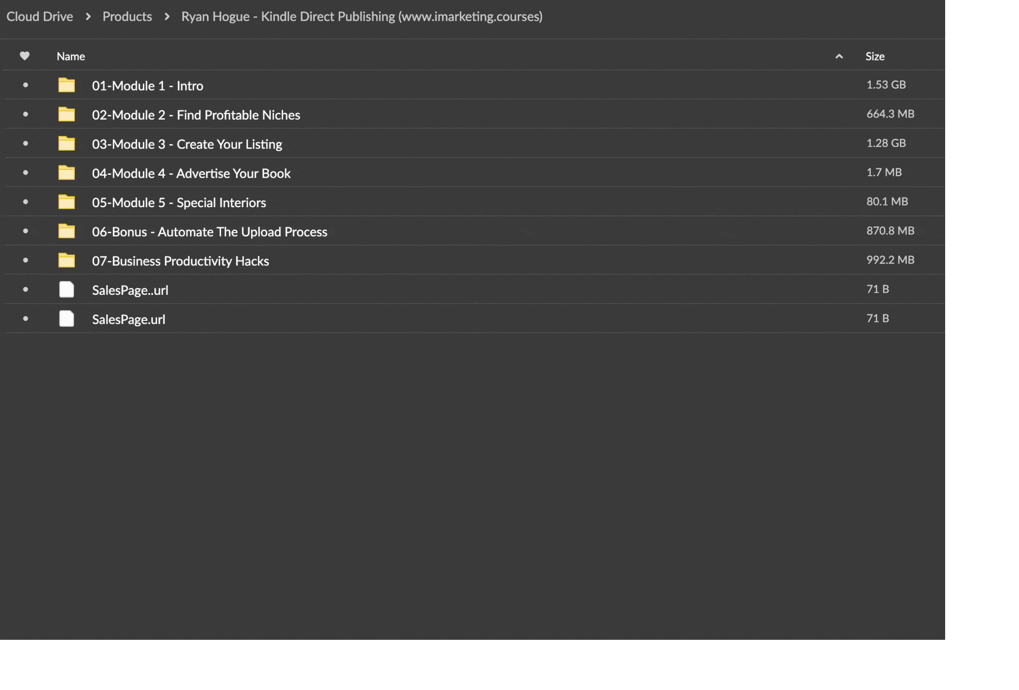Toggle favorite dot for 07-Business Productivity Hacks
The image size is (1019, 690).
tap(26, 260)
